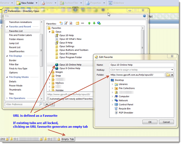Click the new favorites sub-folder icon
This screenshot has height=145, width=182.
coord(77,23)
